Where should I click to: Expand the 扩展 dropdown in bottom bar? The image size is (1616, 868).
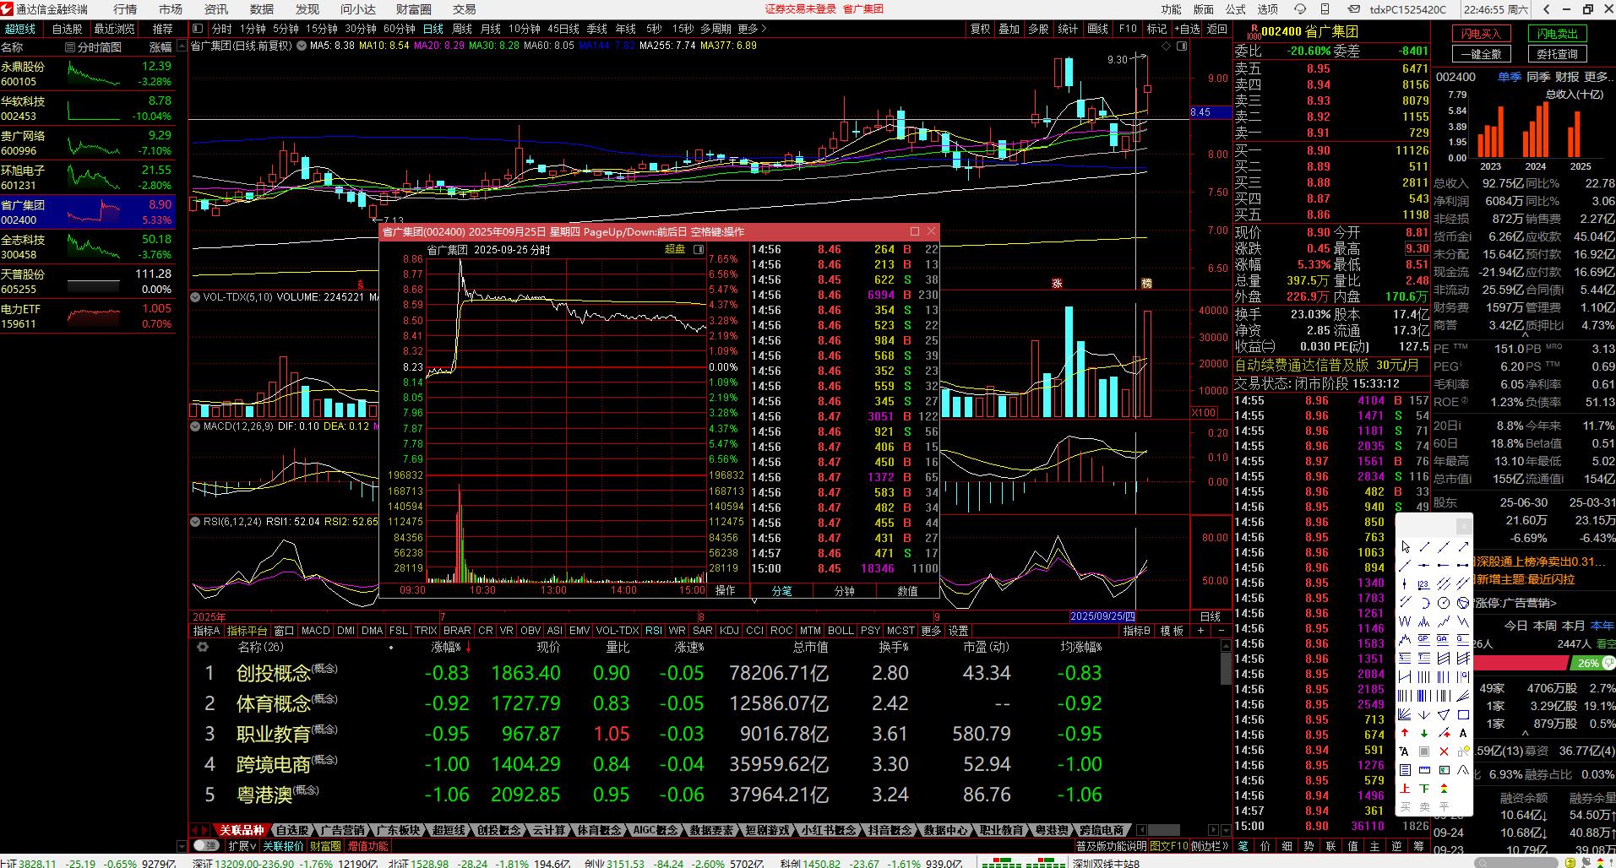click(x=242, y=845)
